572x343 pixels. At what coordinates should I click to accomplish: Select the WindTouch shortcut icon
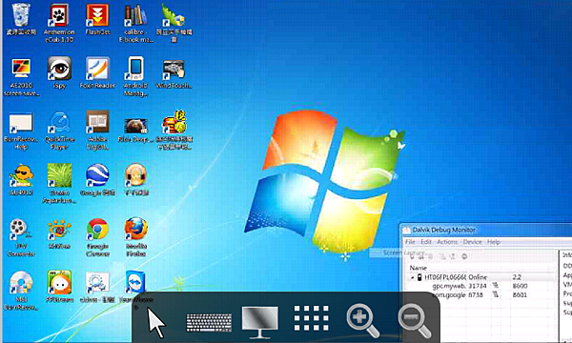pyautogui.click(x=174, y=73)
